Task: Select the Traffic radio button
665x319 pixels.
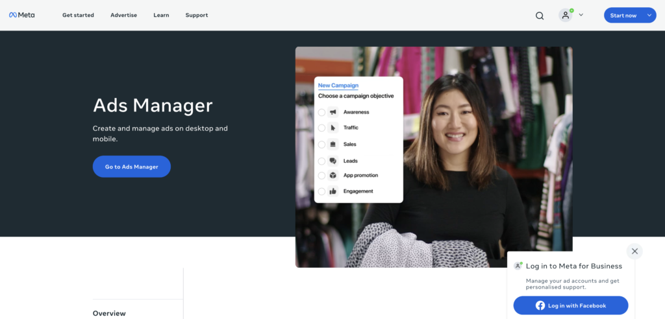Action: point(321,128)
